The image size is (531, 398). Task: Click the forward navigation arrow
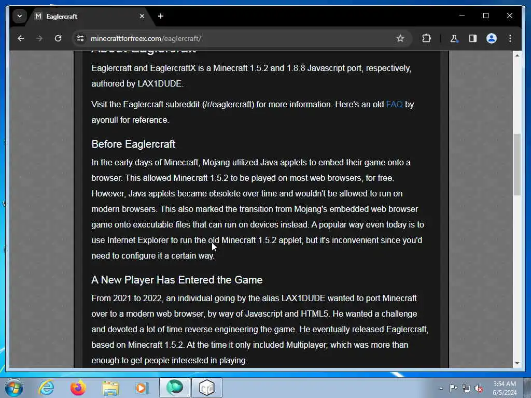click(39, 38)
